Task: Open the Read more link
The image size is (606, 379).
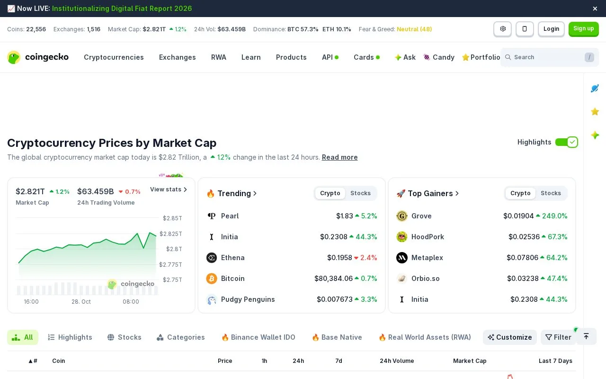Action: 340,157
